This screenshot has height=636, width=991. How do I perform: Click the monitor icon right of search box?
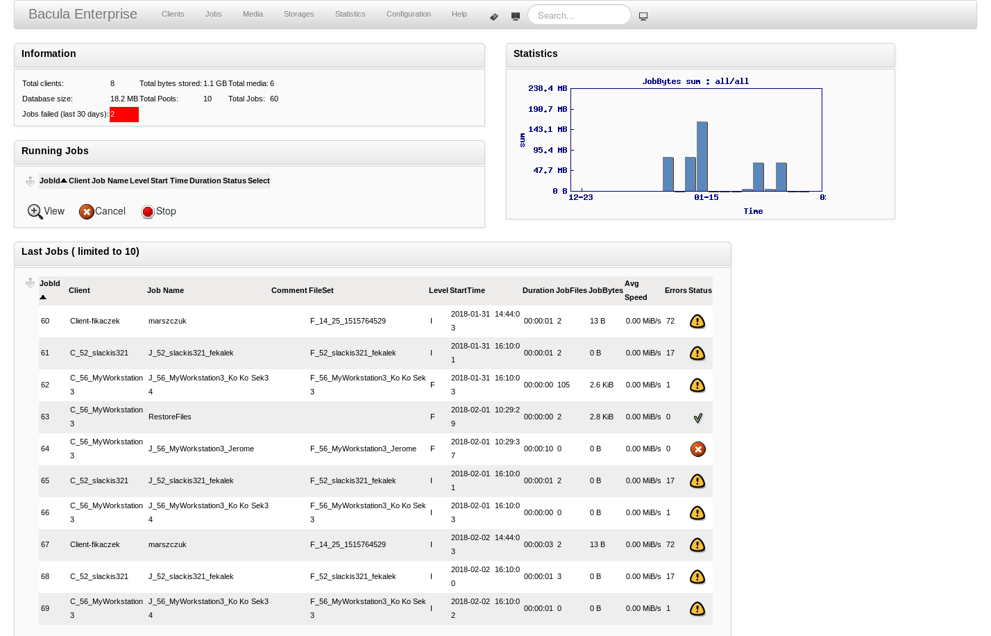coord(643,17)
